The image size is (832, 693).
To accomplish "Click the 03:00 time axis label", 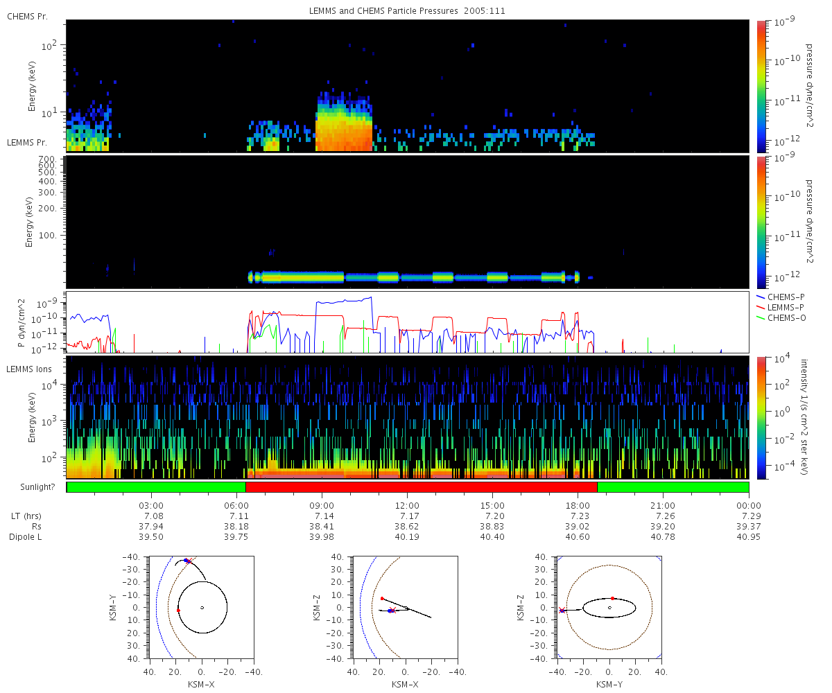I will (x=151, y=506).
